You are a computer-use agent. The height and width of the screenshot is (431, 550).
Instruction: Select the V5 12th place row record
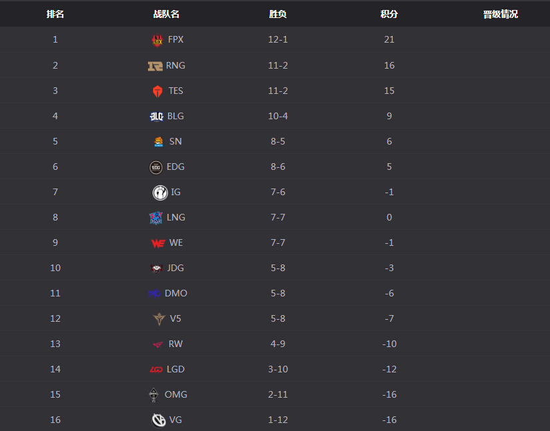[275, 318]
